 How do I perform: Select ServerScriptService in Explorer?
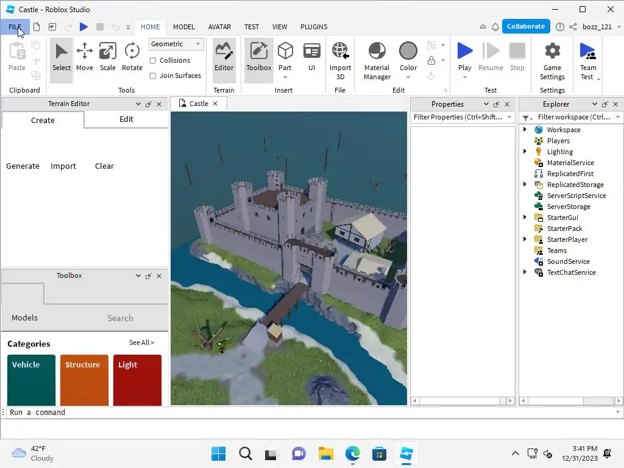coord(576,196)
